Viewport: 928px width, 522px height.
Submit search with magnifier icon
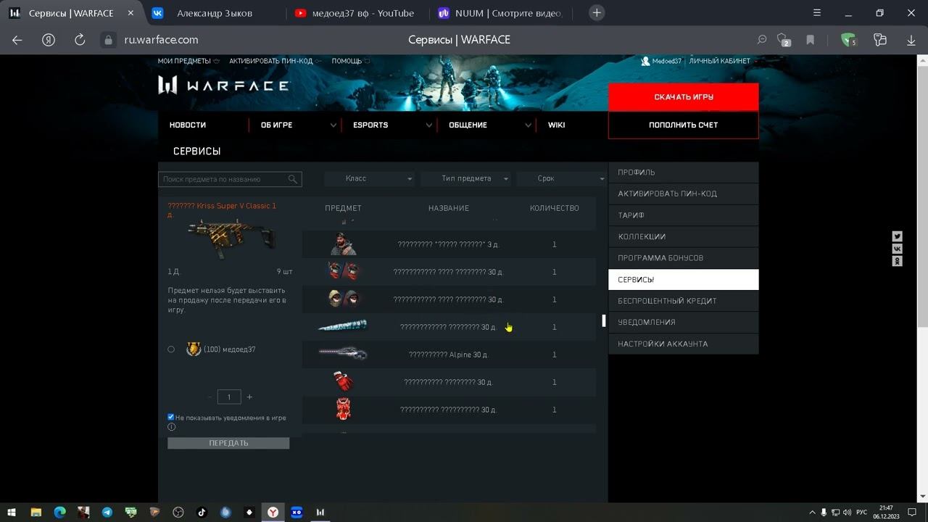(293, 179)
